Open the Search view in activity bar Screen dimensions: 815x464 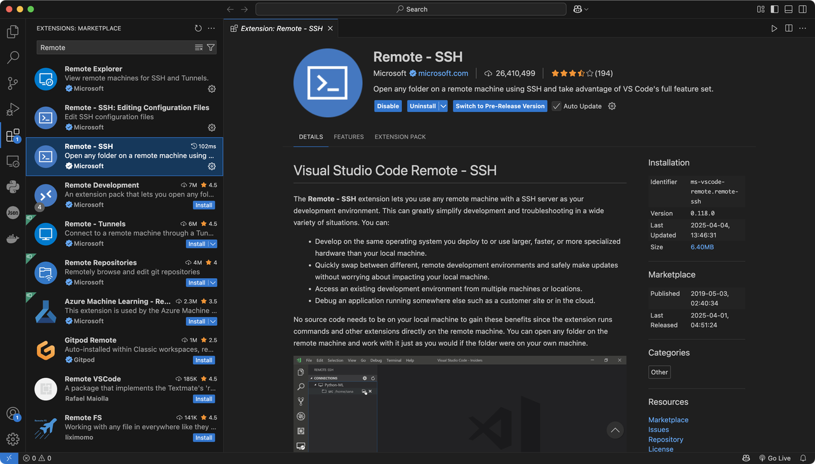click(x=13, y=57)
